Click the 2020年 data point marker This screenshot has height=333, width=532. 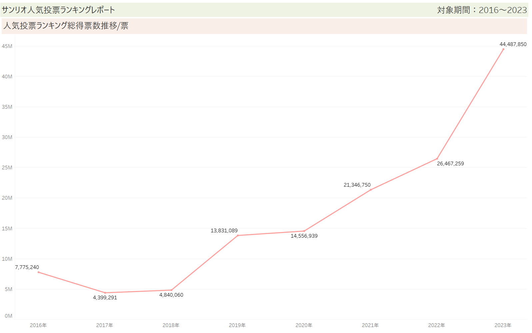click(304, 231)
